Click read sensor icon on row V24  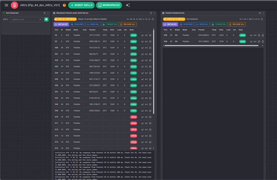click(x=146, y=73)
